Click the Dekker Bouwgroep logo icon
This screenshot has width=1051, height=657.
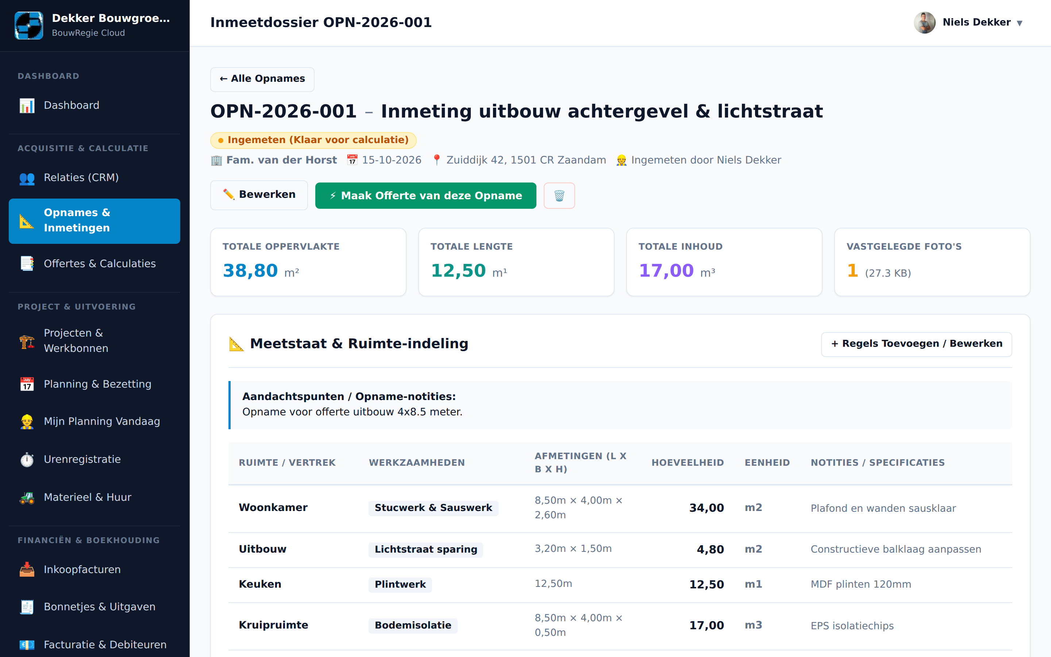[29, 25]
